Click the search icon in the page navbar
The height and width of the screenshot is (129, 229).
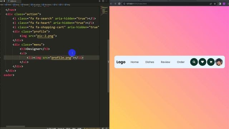[194, 62]
